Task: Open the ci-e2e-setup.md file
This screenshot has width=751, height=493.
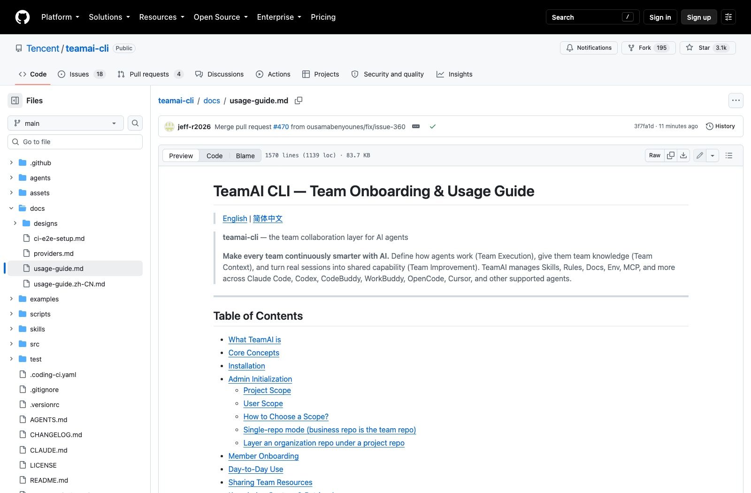Action: [59, 239]
